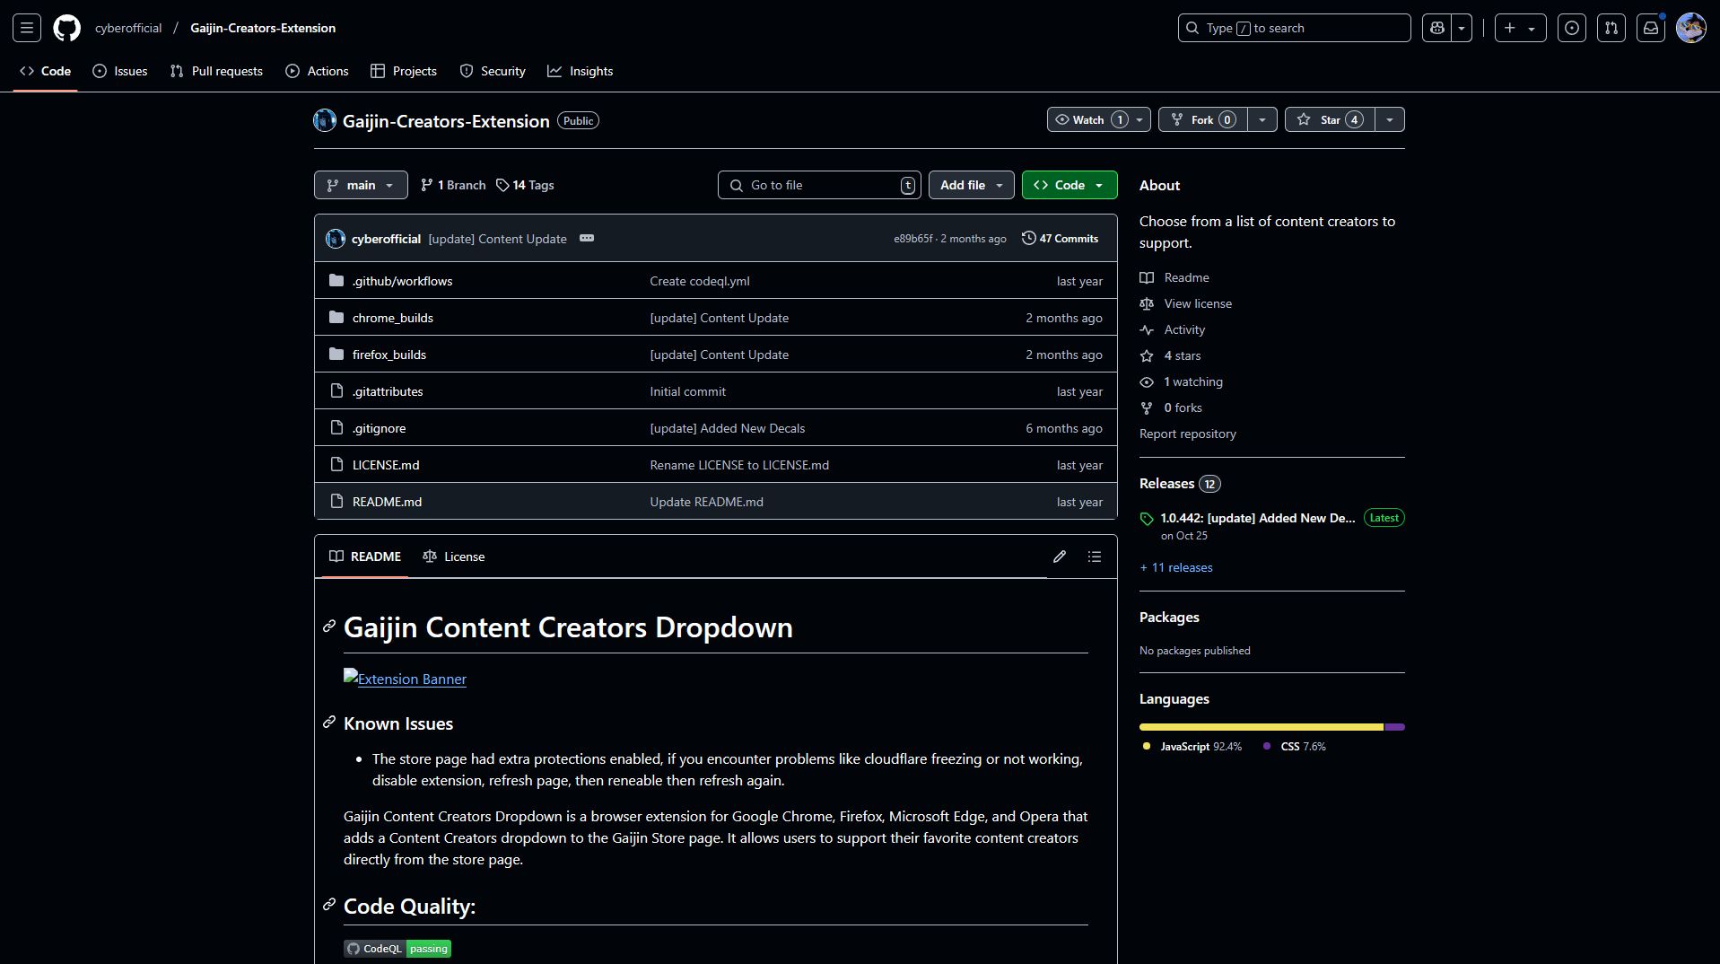1720x964 pixels.
Task: Open the hamburger navigation menu
Action: click(x=27, y=28)
